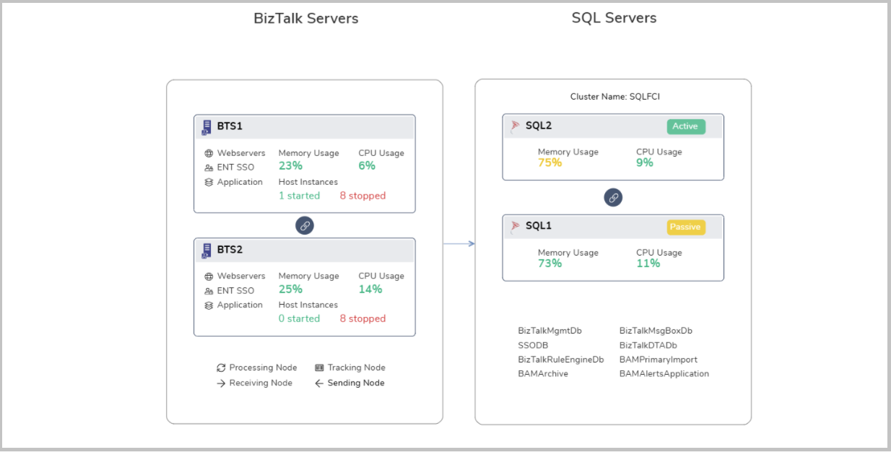Click the Sending Node arrow icon
The image size is (891, 455).
coord(319,383)
